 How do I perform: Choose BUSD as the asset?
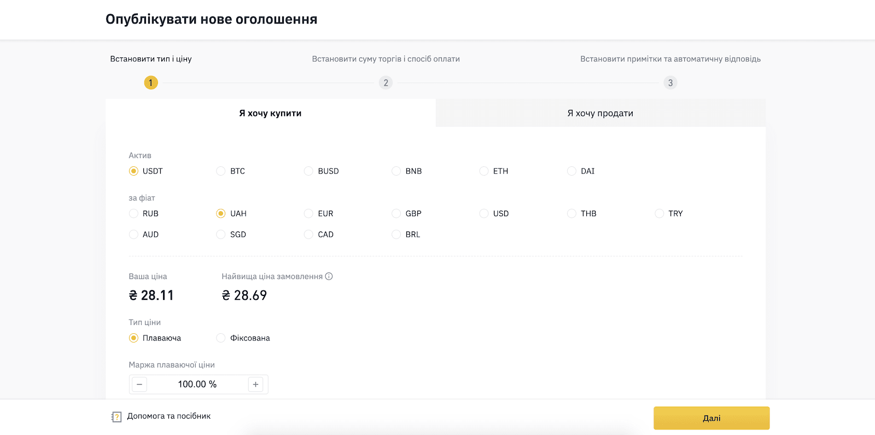click(308, 171)
